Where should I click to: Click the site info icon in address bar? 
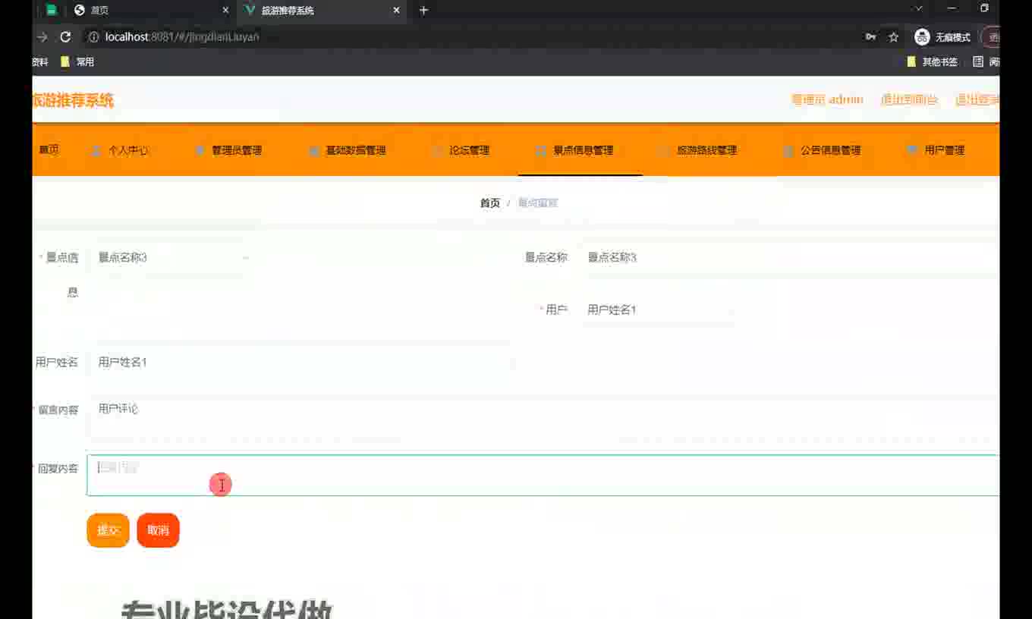(x=94, y=36)
